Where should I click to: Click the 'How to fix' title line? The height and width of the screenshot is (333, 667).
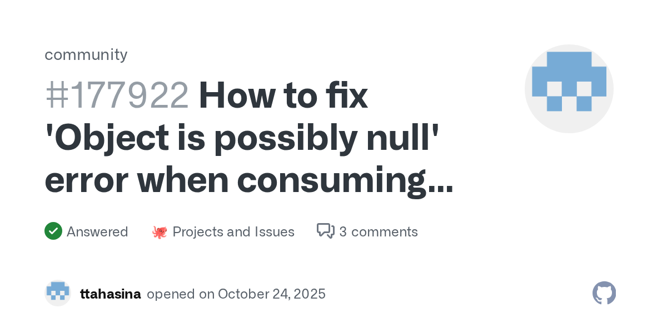click(x=283, y=95)
